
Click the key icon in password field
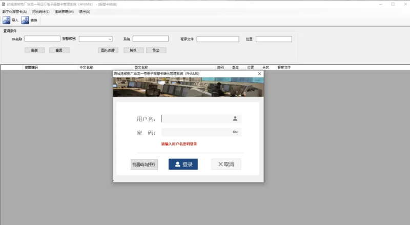[235, 132]
